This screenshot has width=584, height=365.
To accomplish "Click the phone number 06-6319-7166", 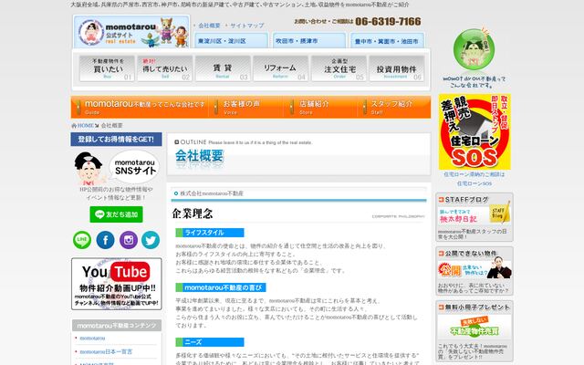I will click(388, 22).
